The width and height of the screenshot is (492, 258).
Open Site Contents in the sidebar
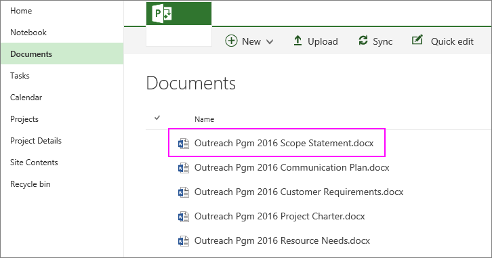click(34, 163)
